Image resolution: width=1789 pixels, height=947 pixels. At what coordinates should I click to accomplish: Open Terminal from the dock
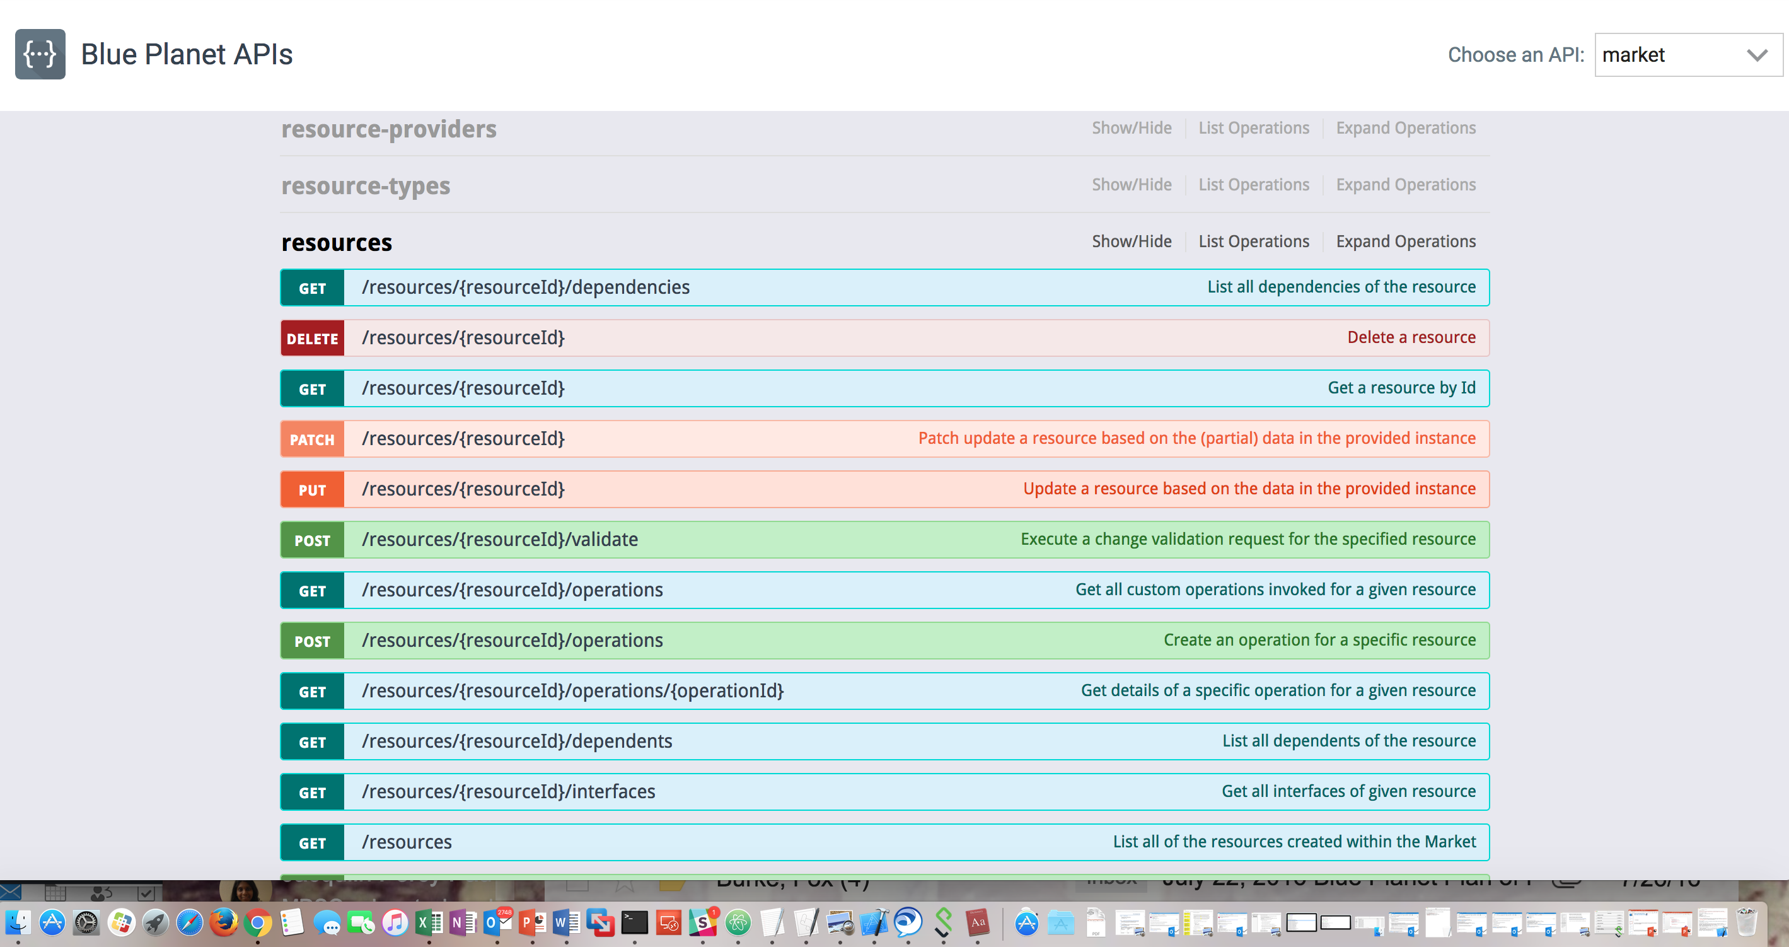[x=634, y=924]
